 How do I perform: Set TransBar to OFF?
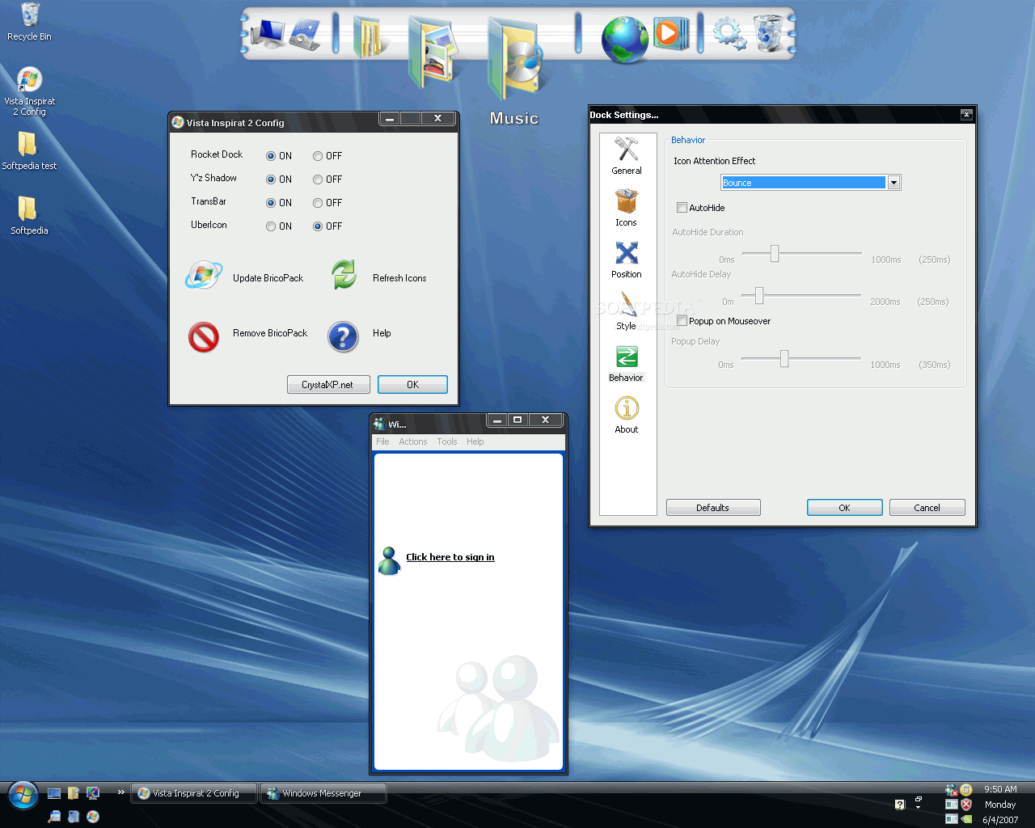point(318,203)
